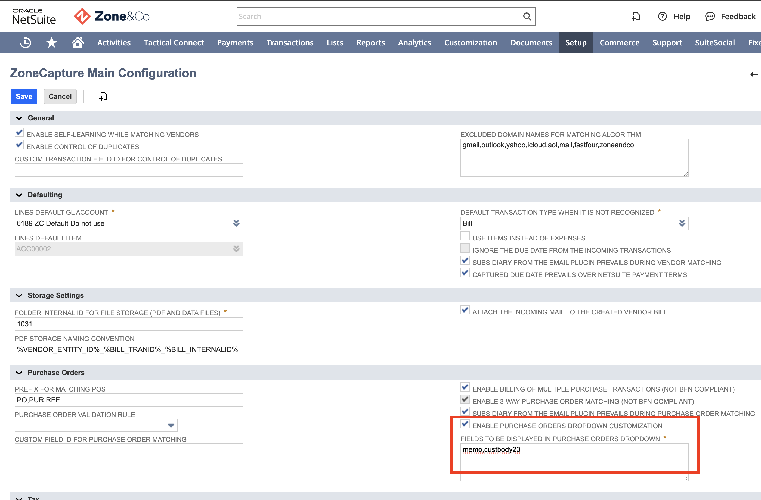Toggle Enable 3-Way Purchase Order Matching checkbox

465,399
